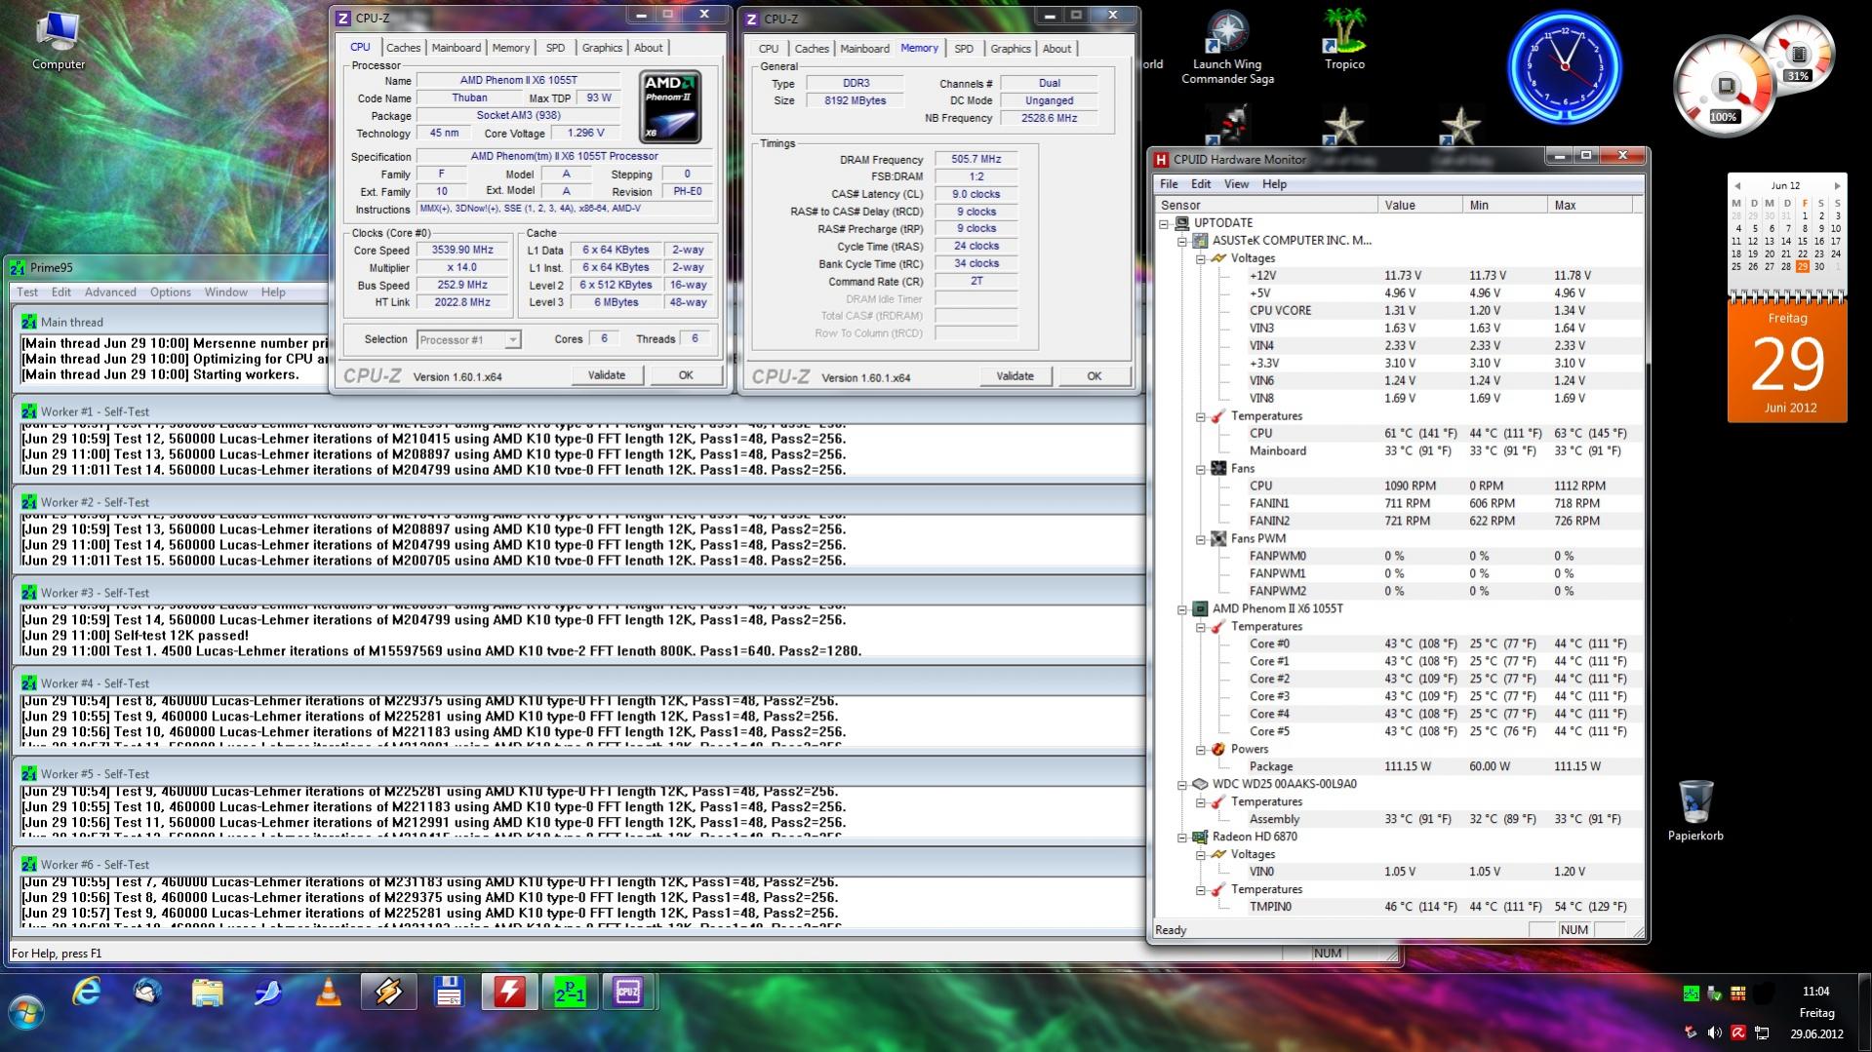
Task: Open the Caches tab in the left CPU-Z
Action: (x=403, y=48)
